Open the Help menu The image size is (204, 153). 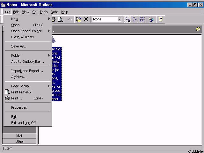point(65,12)
